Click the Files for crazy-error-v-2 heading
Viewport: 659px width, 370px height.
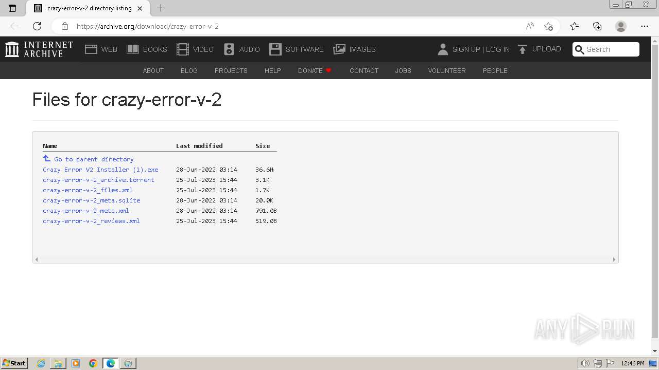[127, 100]
